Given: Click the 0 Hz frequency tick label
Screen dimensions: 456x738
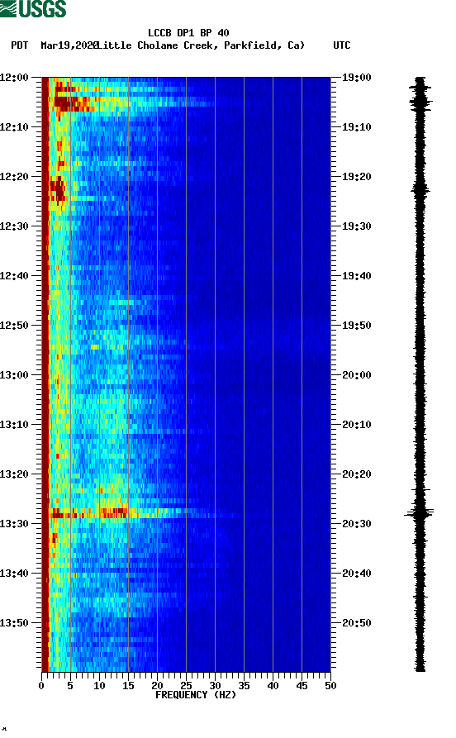Looking at the screenshot, I should click(41, 686).
